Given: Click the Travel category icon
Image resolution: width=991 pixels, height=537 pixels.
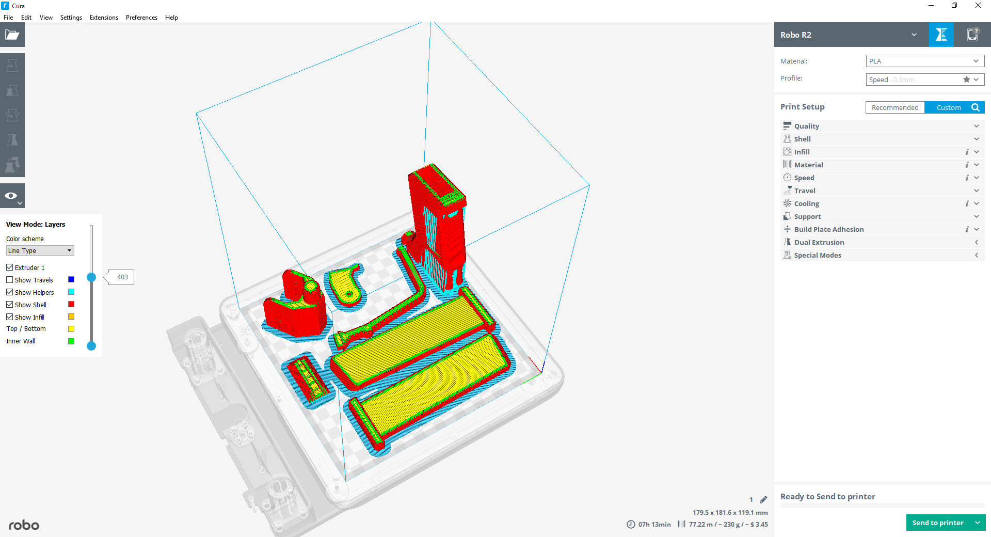Looking at the screenshot, I should coord(787,191).
